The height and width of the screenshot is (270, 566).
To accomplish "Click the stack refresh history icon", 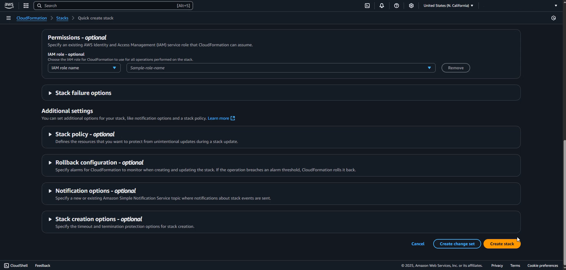I will pos(554,18).
